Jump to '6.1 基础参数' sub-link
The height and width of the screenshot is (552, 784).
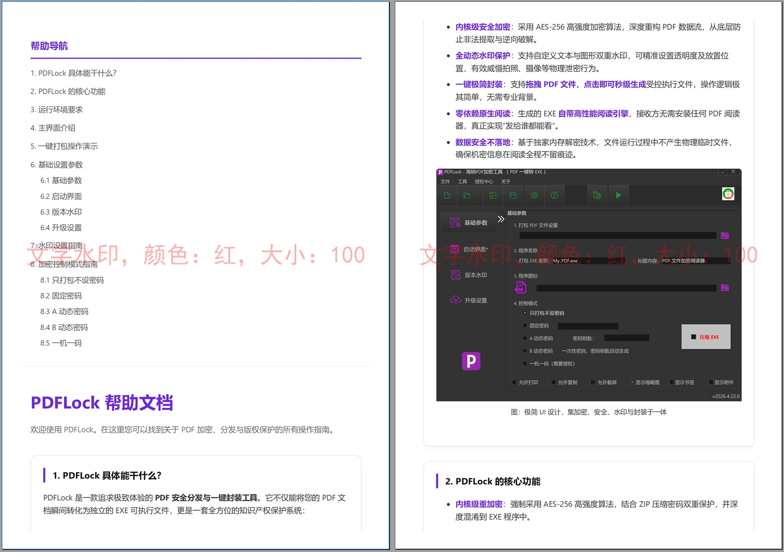pyautogui.click(x=61, y=181)
